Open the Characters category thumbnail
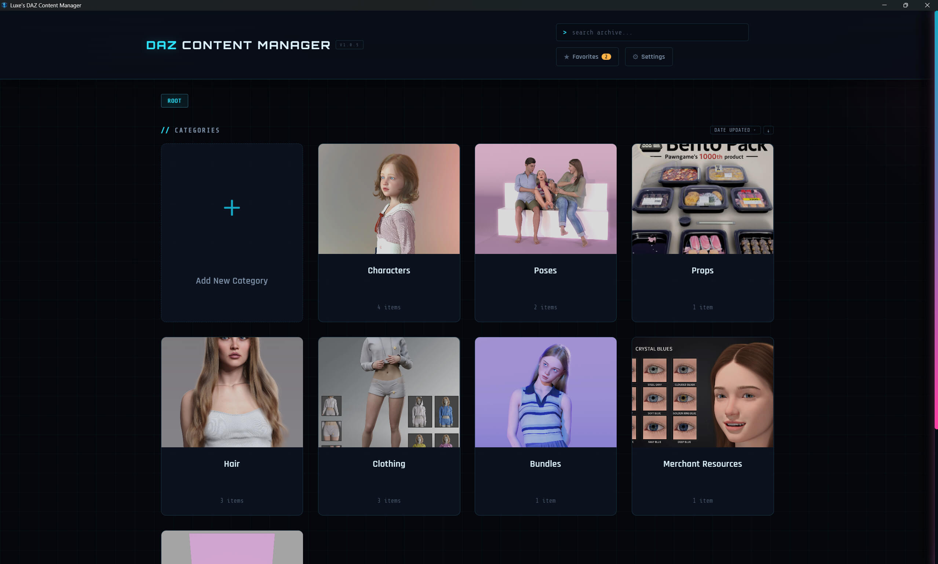This screenshot has width=938, height=564. click(388, 199)
